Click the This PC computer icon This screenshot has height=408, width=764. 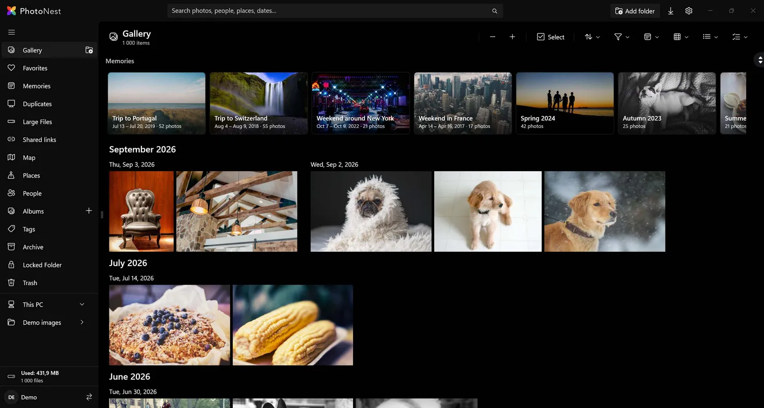(11, 304)
